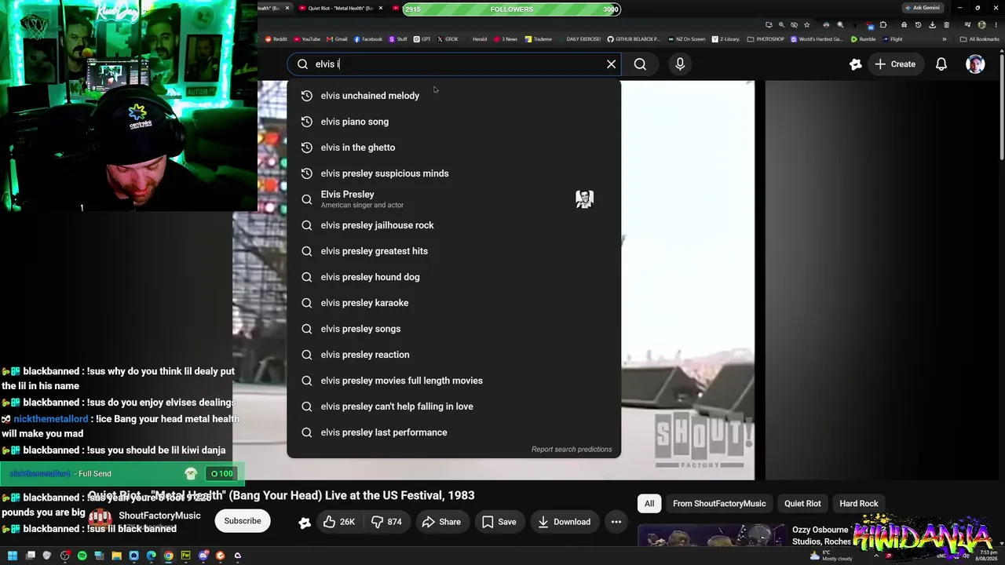Open the Ozzy Osbourne recommended video thumbnail

coord(711,536)
